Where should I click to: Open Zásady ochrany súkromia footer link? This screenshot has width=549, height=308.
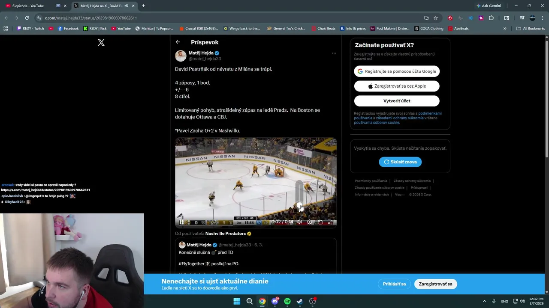[x=412, y=181]
